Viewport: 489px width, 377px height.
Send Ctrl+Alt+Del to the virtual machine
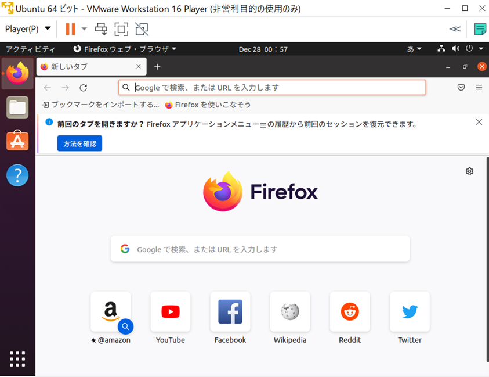(101, 29)
